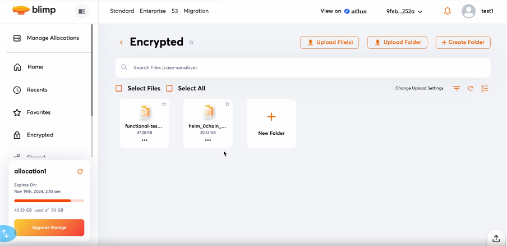
Task: Open three-dot menu for helm_0chain file
Action: point(208,140)
